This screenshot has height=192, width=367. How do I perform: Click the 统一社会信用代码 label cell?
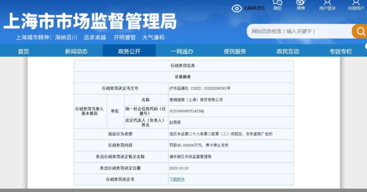(x=146, y=111)
